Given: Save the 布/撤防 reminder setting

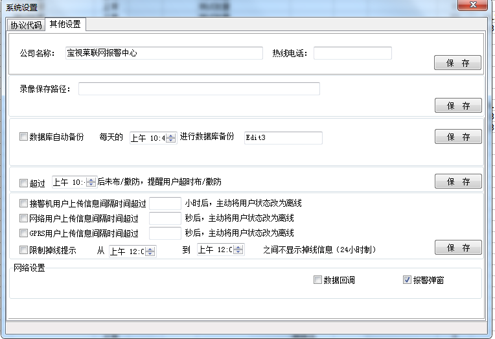Looking at the screenshot, I should point(458,181).
